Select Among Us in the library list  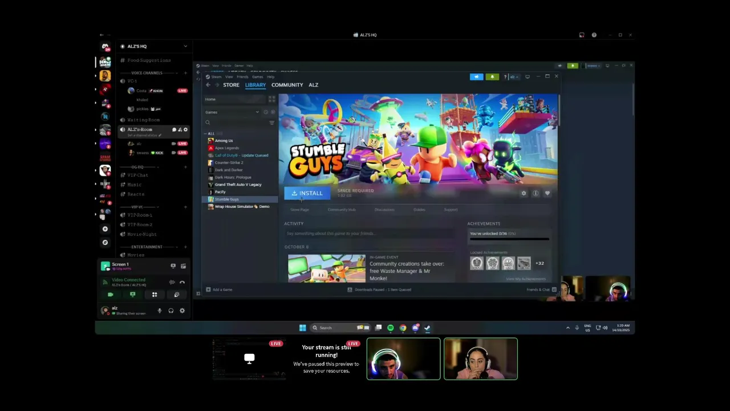224,141
